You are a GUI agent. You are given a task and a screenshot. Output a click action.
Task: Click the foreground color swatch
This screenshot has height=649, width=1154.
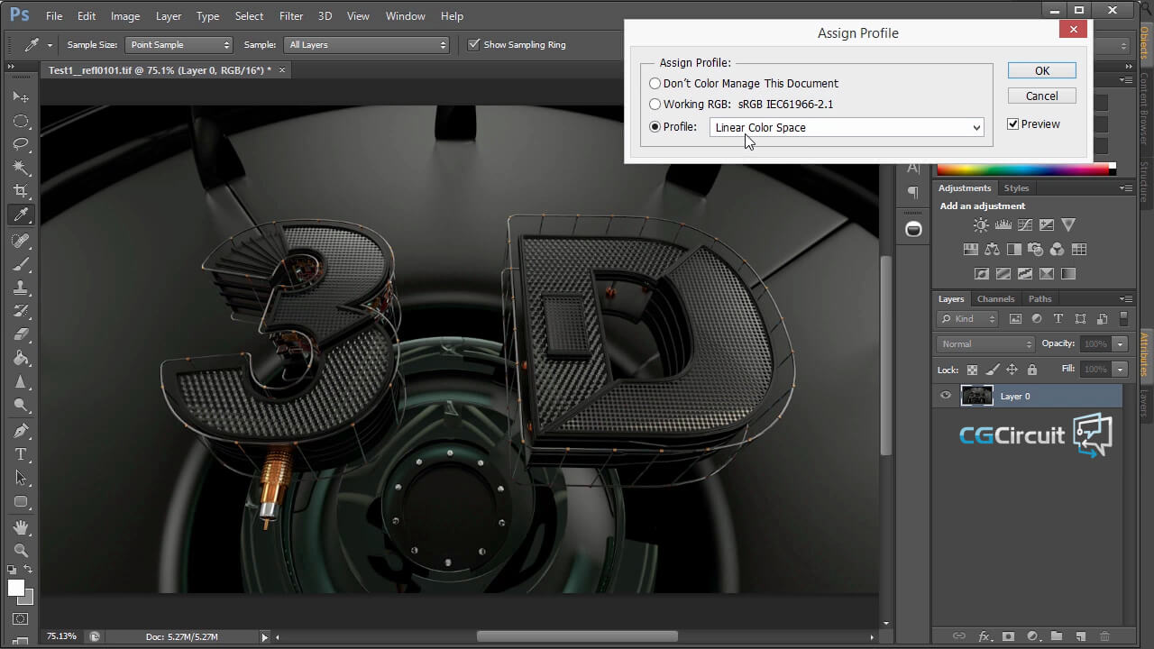click(16, 588)
